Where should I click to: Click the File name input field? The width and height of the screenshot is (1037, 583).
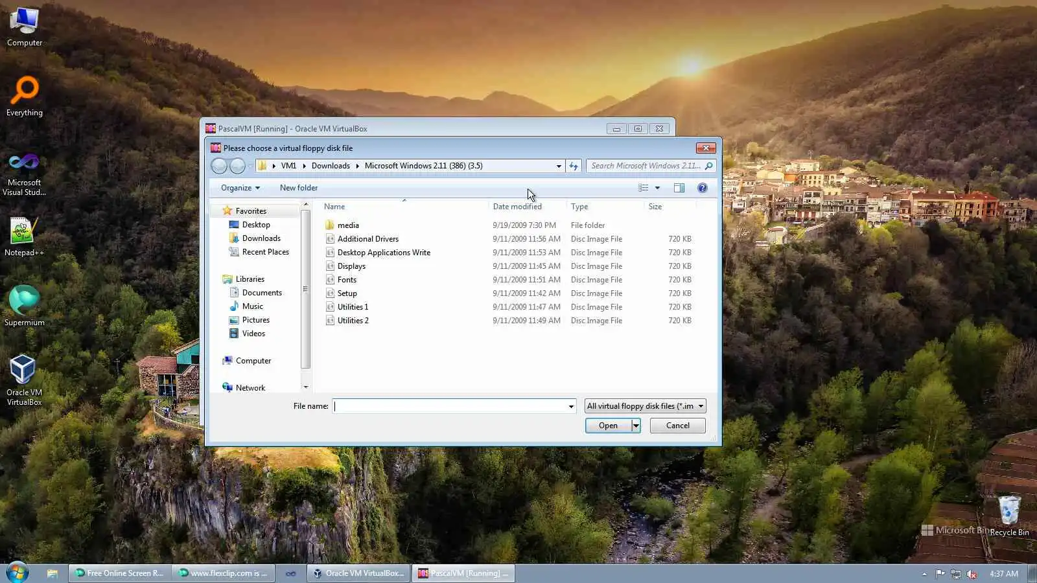coord(450,406)
